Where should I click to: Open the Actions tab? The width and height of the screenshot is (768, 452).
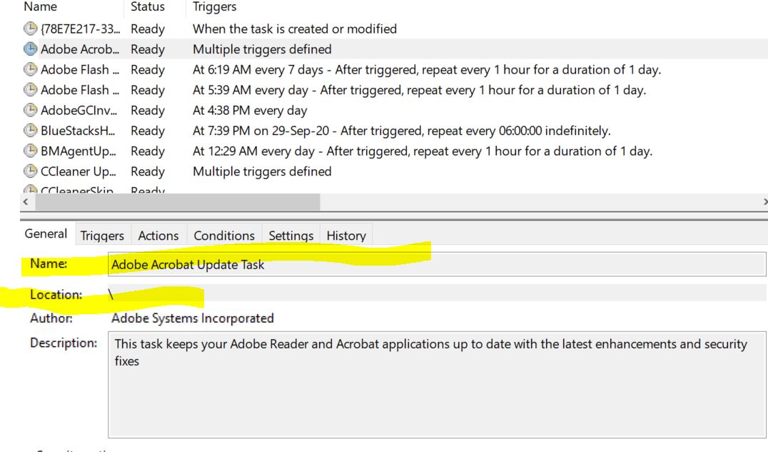coord(158,236)
